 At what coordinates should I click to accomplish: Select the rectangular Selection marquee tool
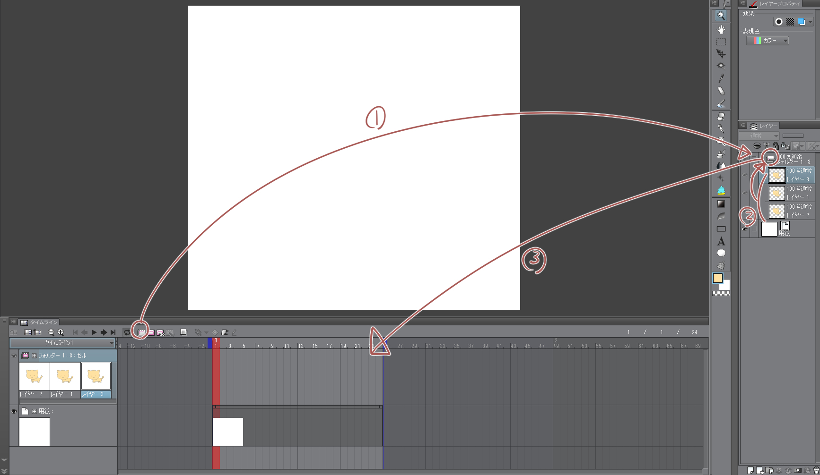pos(721,42)
